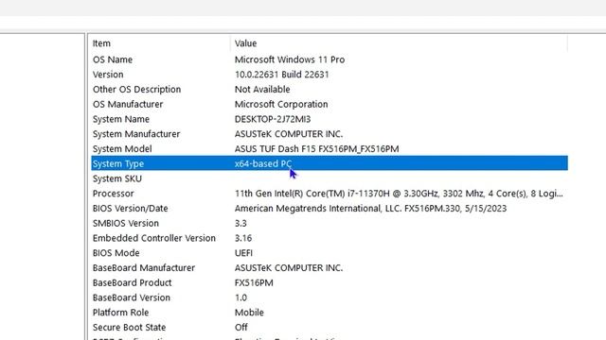
Task: Click the value x64-based PC
Action: point(263,163)
